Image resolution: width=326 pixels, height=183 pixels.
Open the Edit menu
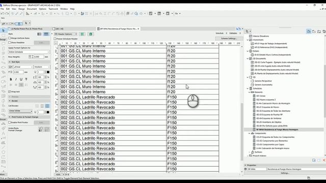click(8, 9)
